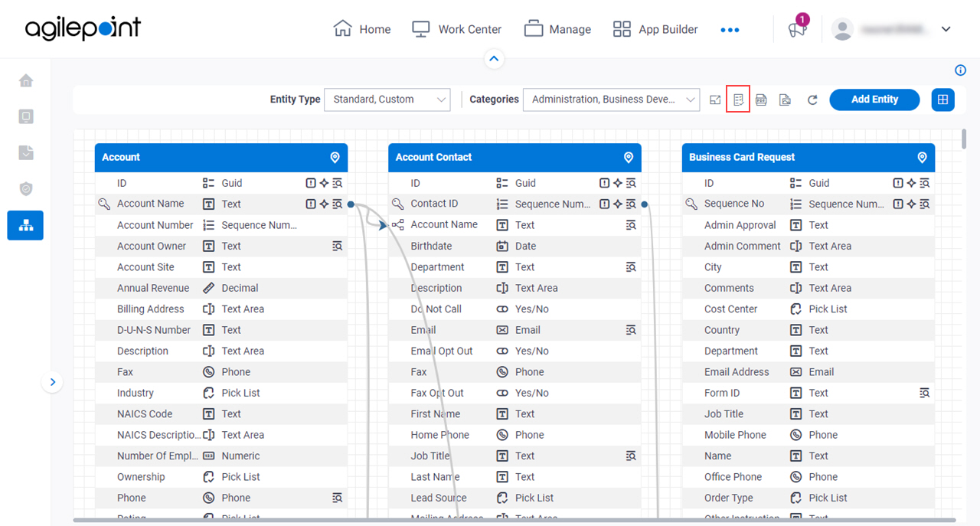The image size is (980, 526).
Task: Collapse the top navigation bar chevron
Action: pos(494,58)
